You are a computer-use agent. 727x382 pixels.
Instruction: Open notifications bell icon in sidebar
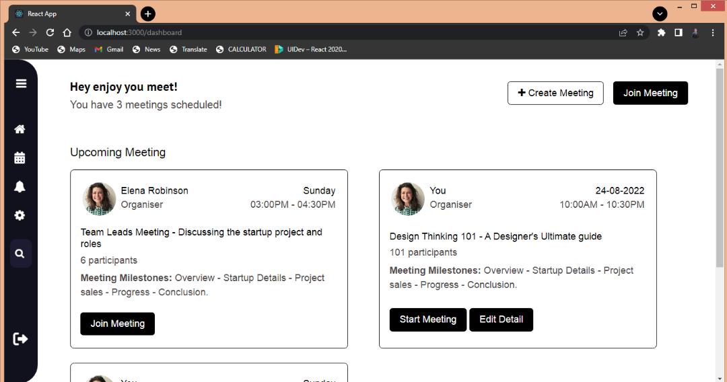point(20,186)
